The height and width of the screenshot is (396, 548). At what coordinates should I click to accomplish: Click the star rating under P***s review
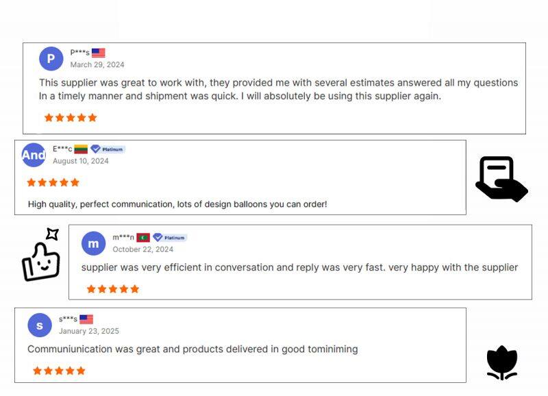71,118
